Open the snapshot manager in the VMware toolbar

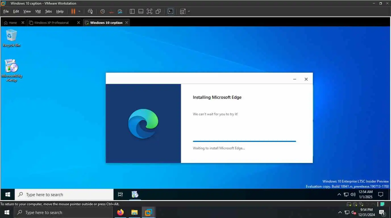(x=120, y=11)
